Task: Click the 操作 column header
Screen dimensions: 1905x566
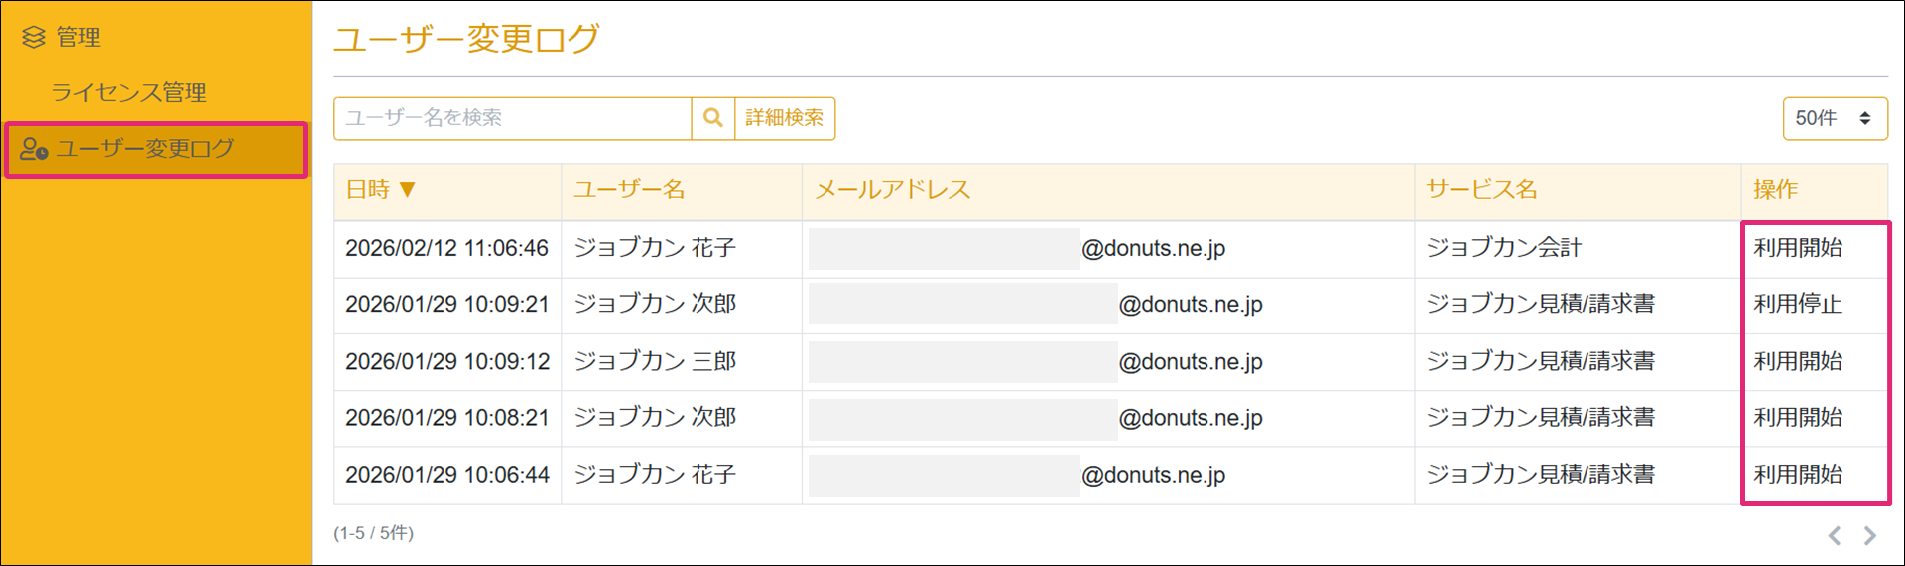Action: pos(1775,189)
